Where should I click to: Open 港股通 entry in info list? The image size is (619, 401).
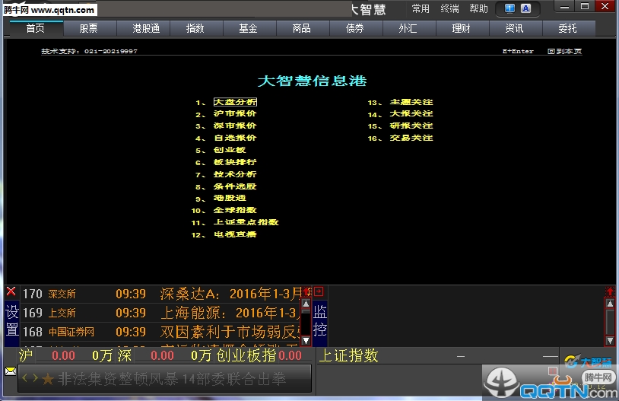pyautogui.click(x=230, y=198)
